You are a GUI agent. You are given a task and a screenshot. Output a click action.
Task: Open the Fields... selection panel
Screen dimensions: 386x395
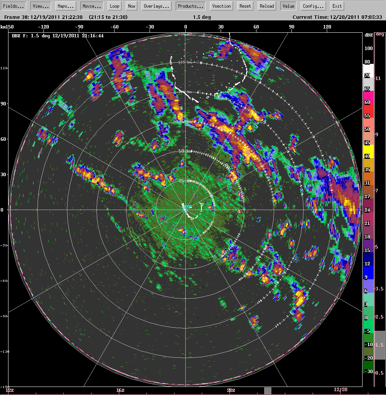[14, 6]
